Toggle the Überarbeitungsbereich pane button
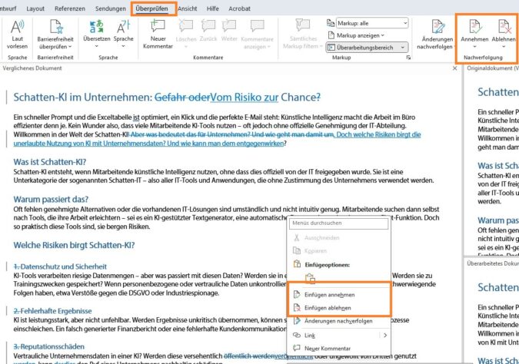 [x=371, y=48]
